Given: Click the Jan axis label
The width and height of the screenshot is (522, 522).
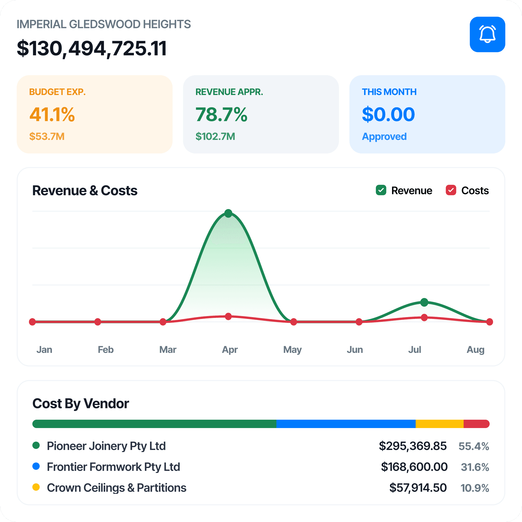Looking at the screenshot, I should point(44,350).
